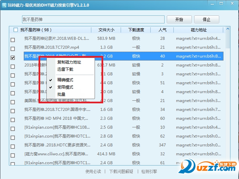
Task: Choose 复制磁力地址 from context menu
Action: [x=69, y=62]
